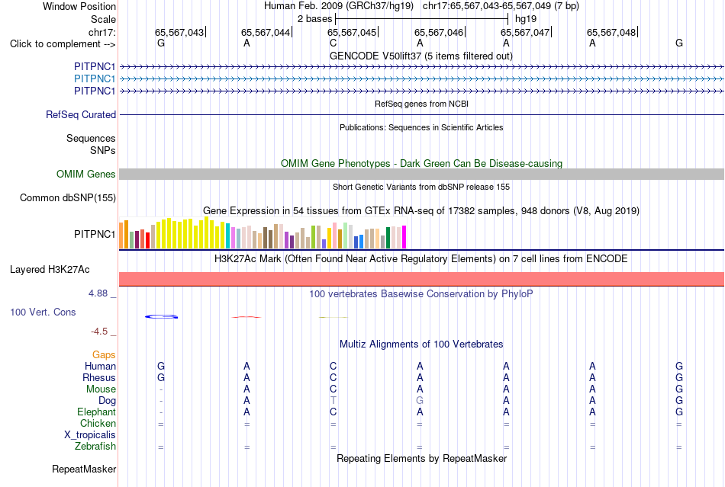Click the Window Position label
This screenshot has width=725, height=487.
click(x=79, y=6)
